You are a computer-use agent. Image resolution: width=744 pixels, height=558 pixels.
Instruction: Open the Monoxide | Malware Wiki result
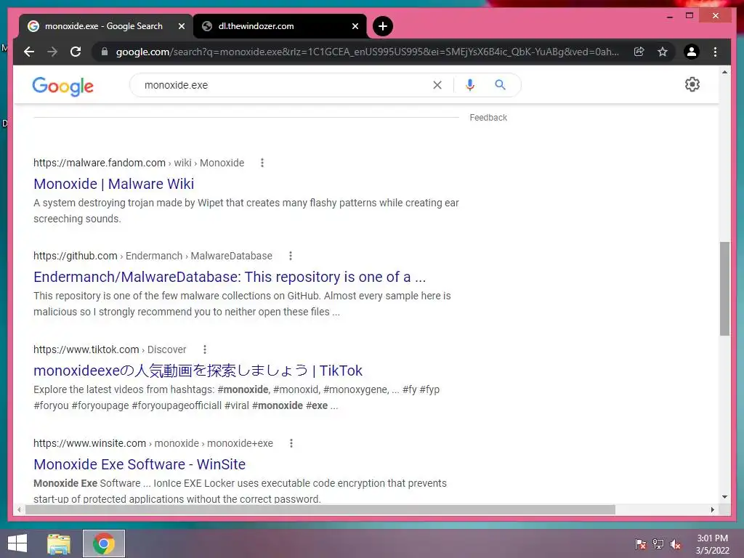coord(114,184)
